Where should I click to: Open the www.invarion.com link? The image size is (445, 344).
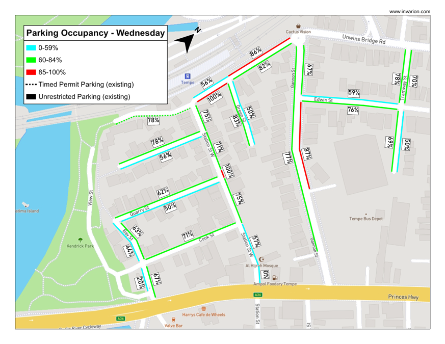(x=409, y=11)
